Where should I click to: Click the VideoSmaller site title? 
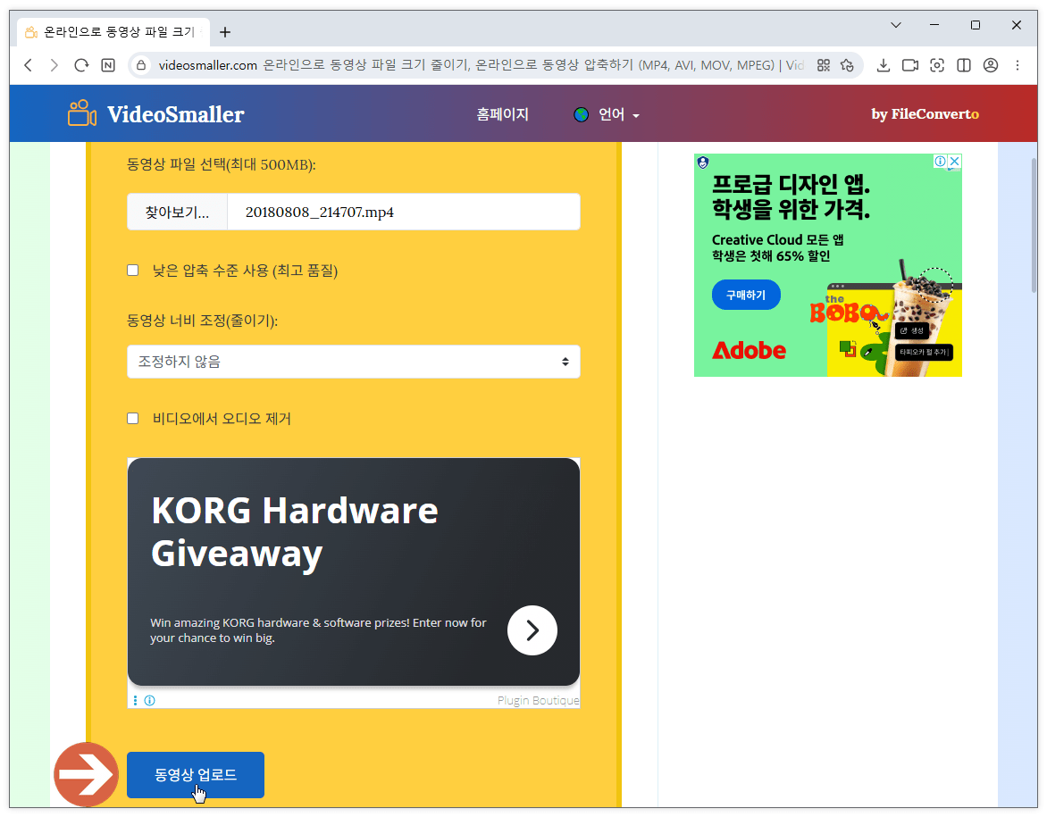point(176,114)
